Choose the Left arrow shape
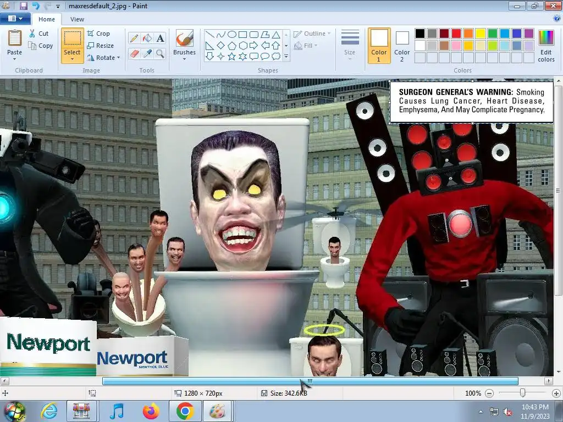Screen dimensions: 563x422 pyautogui.click(x=265, y=46)
